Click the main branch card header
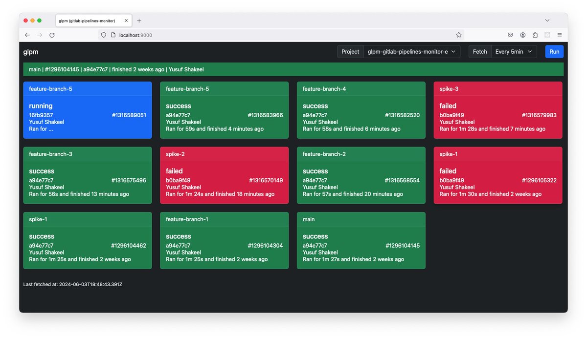 pyautogui.click(x=361, y=219)
